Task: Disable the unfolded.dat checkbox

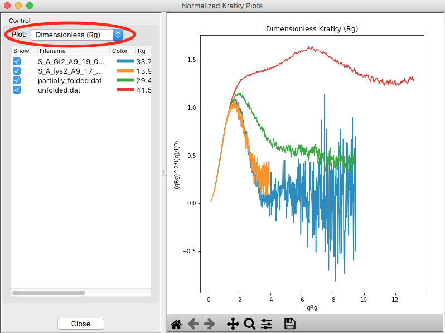Action: pyautogui.click(x=17, y=90)
